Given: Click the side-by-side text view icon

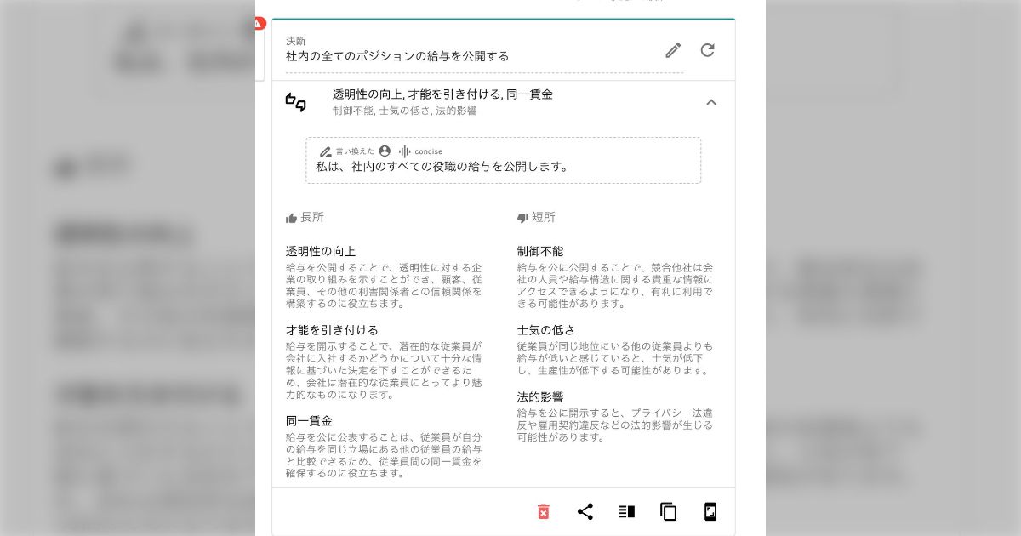Looking at the screenshot, I should coord(627,511).
